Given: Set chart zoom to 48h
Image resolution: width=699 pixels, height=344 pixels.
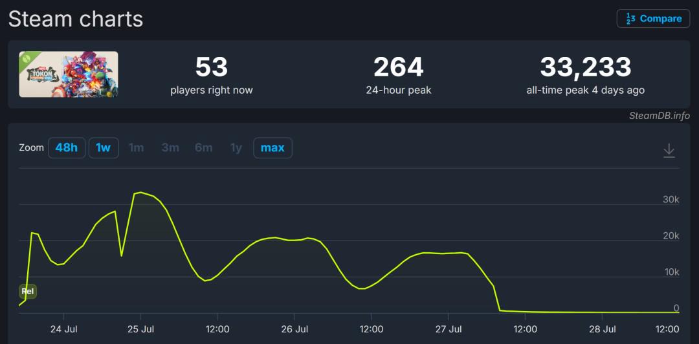Looking at the screenshot, I should click(x=67, y=148).
